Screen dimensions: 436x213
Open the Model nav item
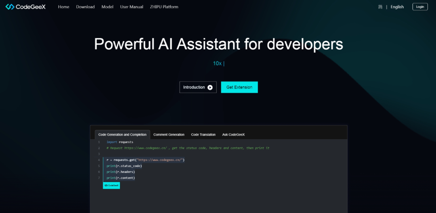click(107, 7)
